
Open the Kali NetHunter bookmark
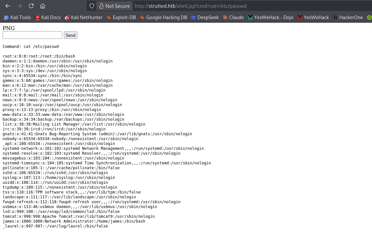point(83,17)
